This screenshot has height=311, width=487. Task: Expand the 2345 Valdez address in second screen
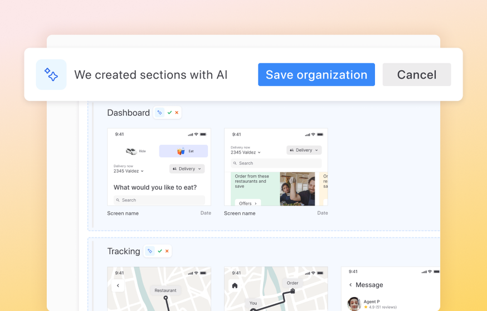(x=246, y=152)
